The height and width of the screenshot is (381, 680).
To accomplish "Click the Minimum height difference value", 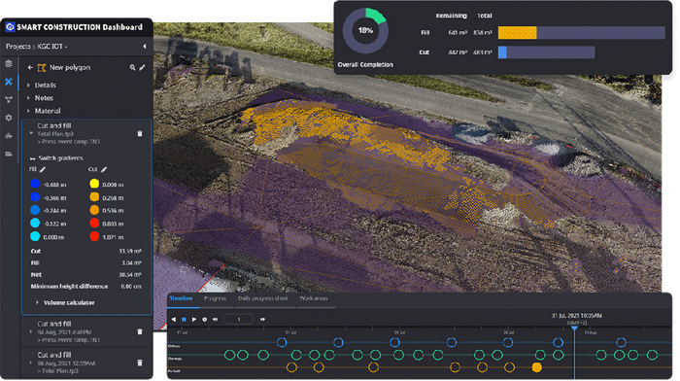I will 131,287.
